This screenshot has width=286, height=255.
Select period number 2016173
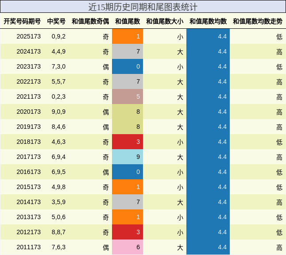[29, 172]
